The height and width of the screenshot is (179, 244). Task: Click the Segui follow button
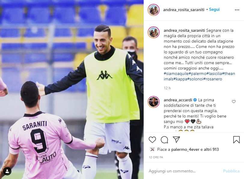pyautogui.click(x=214, y=10)
